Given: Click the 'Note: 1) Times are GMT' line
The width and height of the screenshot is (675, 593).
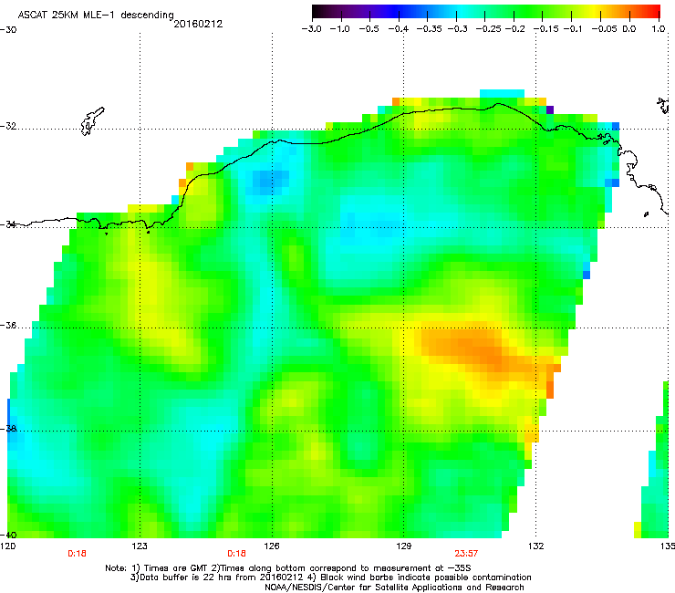Looking at the screenshot, I should click(288, 568).
